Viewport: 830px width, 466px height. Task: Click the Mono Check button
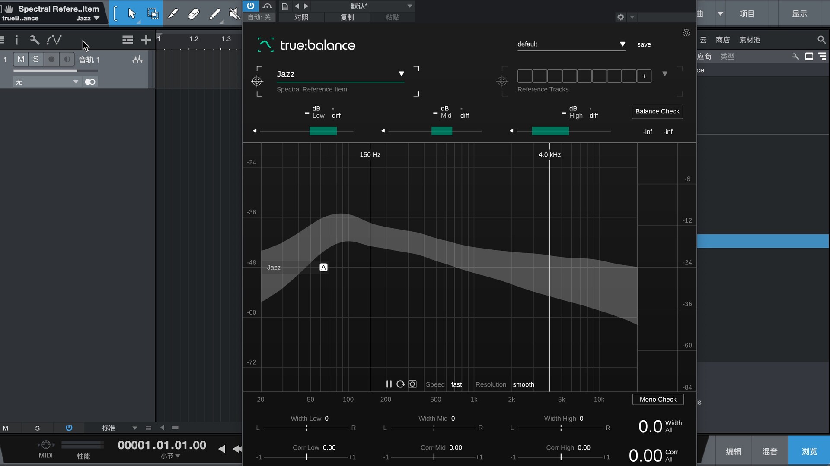(x=658, y=400)
